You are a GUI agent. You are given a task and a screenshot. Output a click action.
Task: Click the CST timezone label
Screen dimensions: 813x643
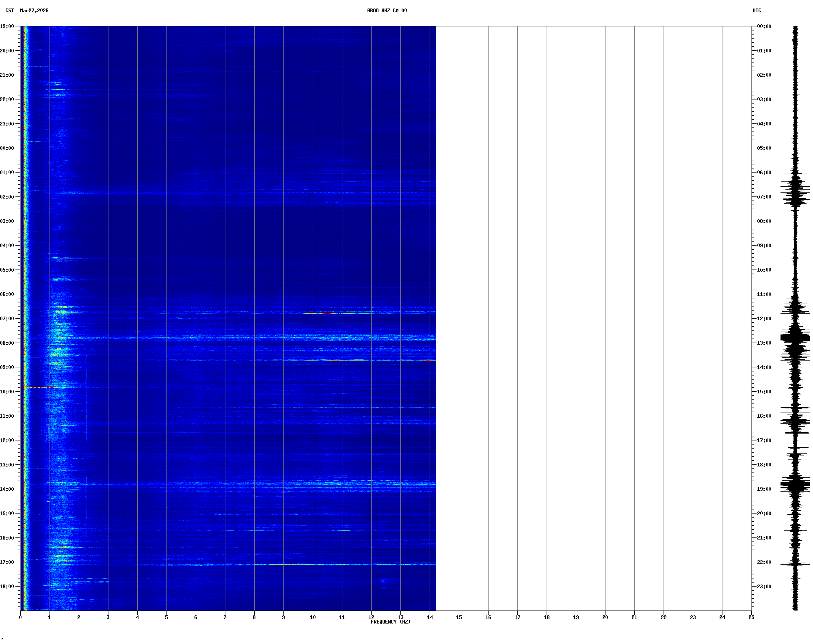pos(9,11)
